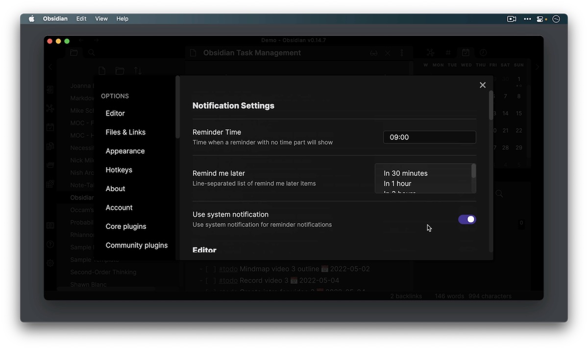Image resolution: width=588 pixels, height=349 pixels.
Task: Click the search icon in the right sidebar
Action: 499,194
